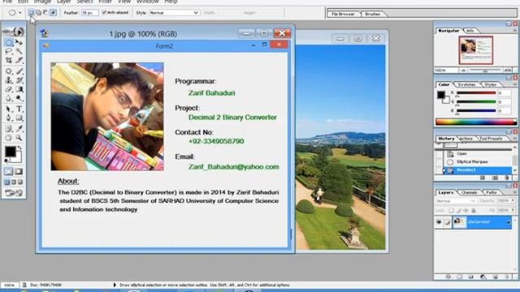Open the Brushes tab in palette well

(x=372, y=15)
